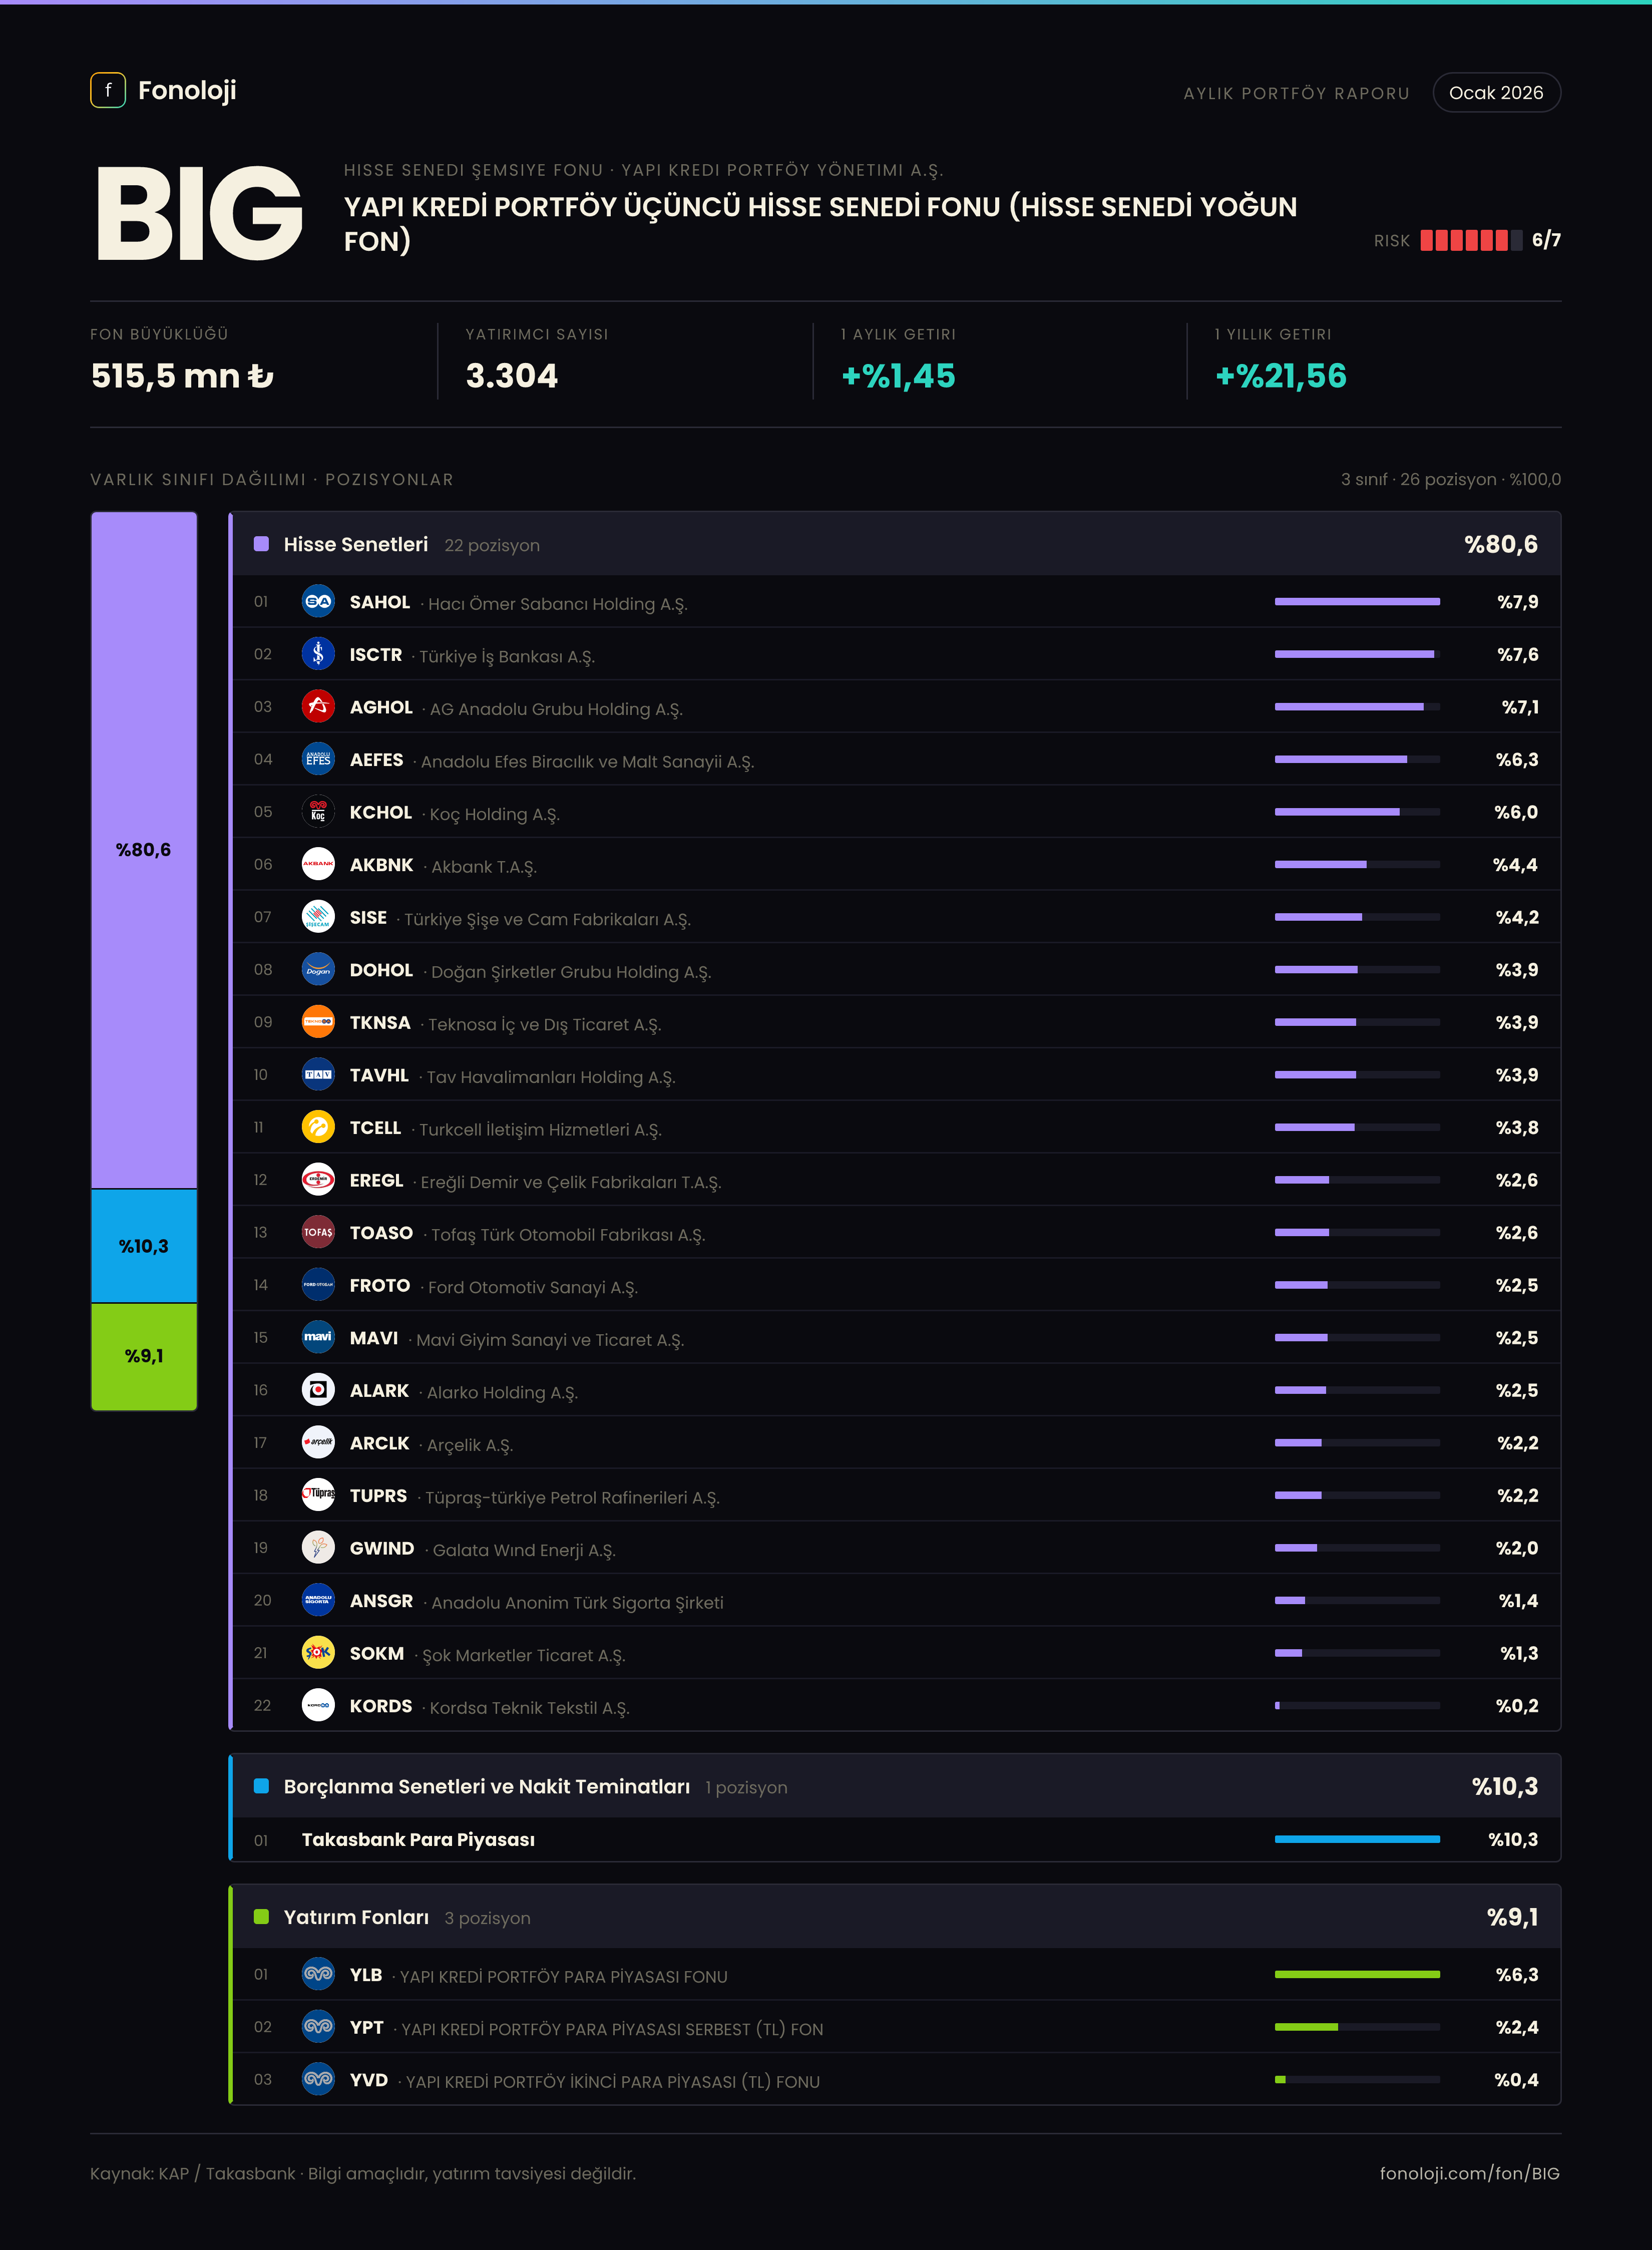Click the AGHOL Anadolu Grubu logo
The image size is (1652, 2250).
point(318,707)
